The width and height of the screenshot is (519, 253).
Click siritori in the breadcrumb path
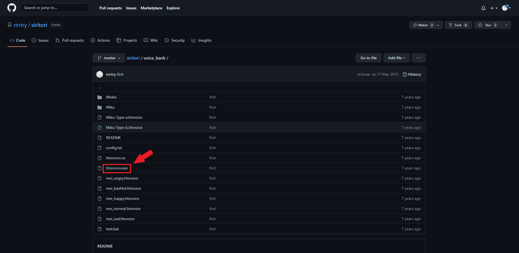pyautogui.click(x=133, y=58)
